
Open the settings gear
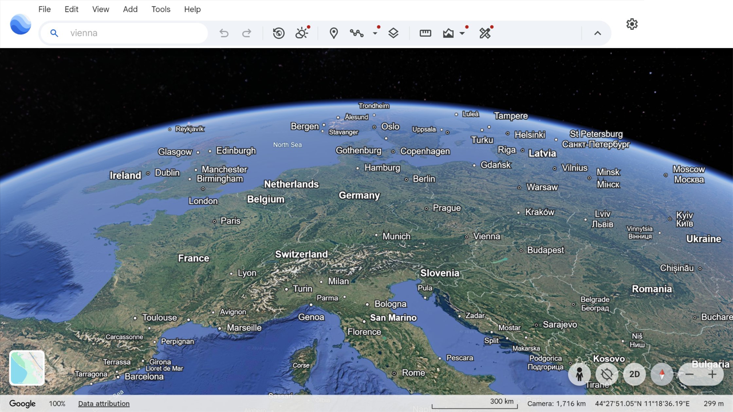(x=632, y=24)
